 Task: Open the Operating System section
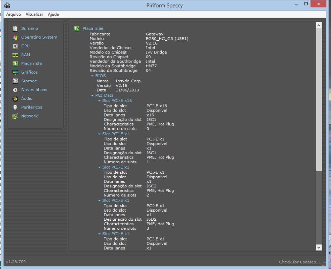[x=39, y=37]
